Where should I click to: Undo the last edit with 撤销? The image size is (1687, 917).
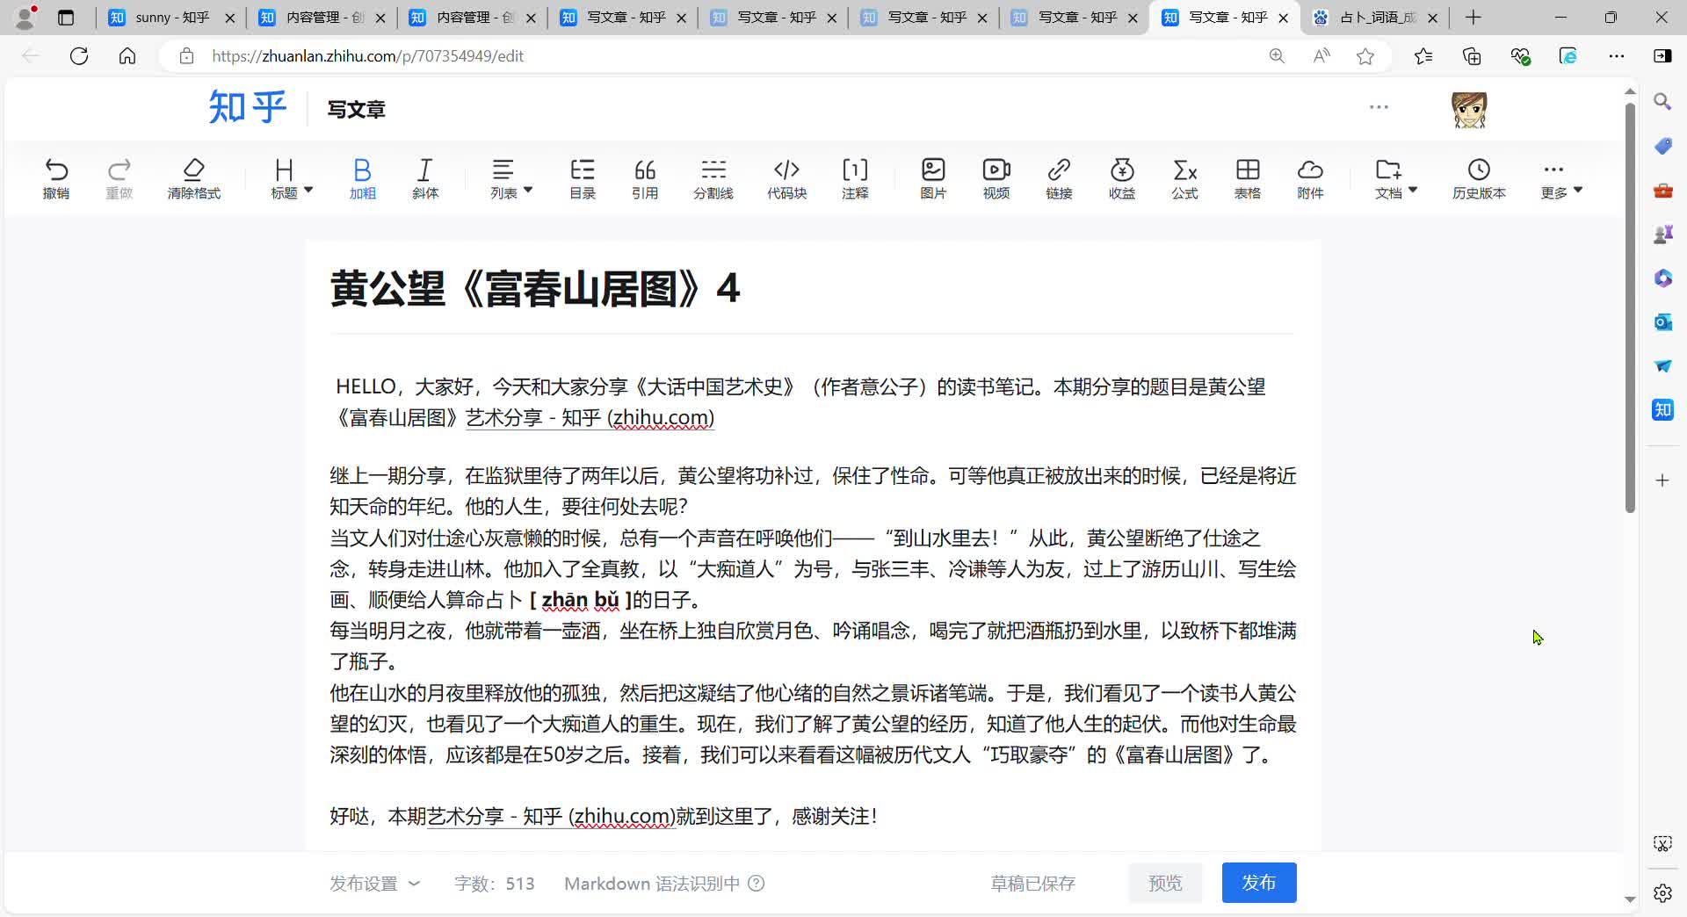tap(56, 178)
